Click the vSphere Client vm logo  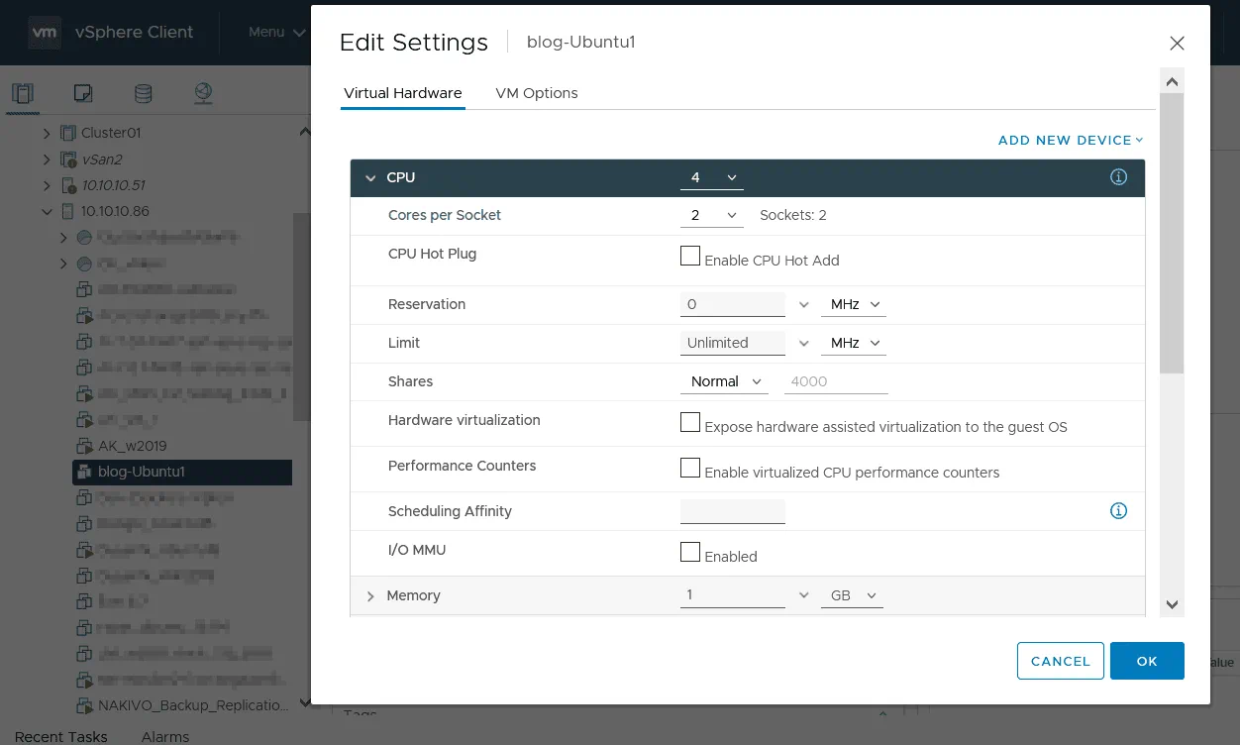[x=44, y=32]
